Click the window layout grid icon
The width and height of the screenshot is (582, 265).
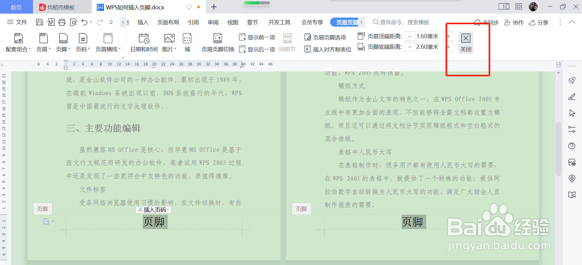click(519, 6)
